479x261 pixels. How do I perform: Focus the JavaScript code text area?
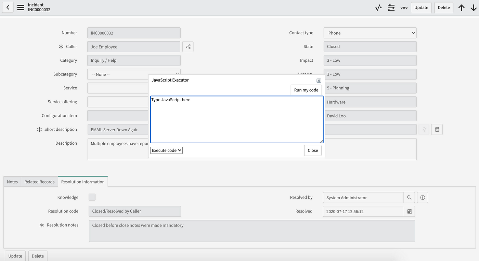coord(237,119)
